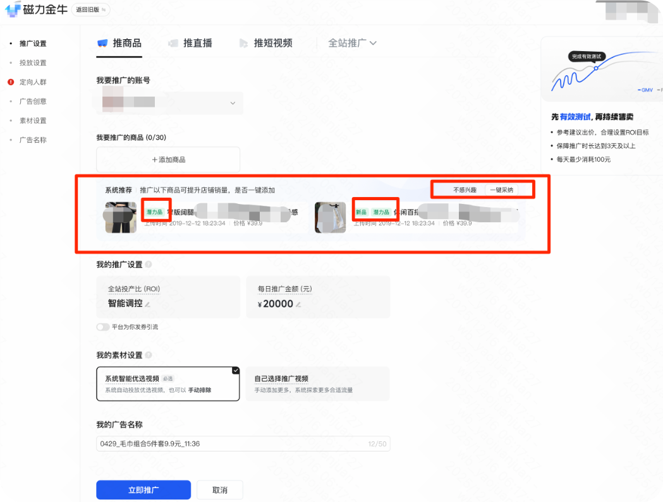Expand the 全站推广 dropdown
Screen dimensions: 663x502
[373, 44]
